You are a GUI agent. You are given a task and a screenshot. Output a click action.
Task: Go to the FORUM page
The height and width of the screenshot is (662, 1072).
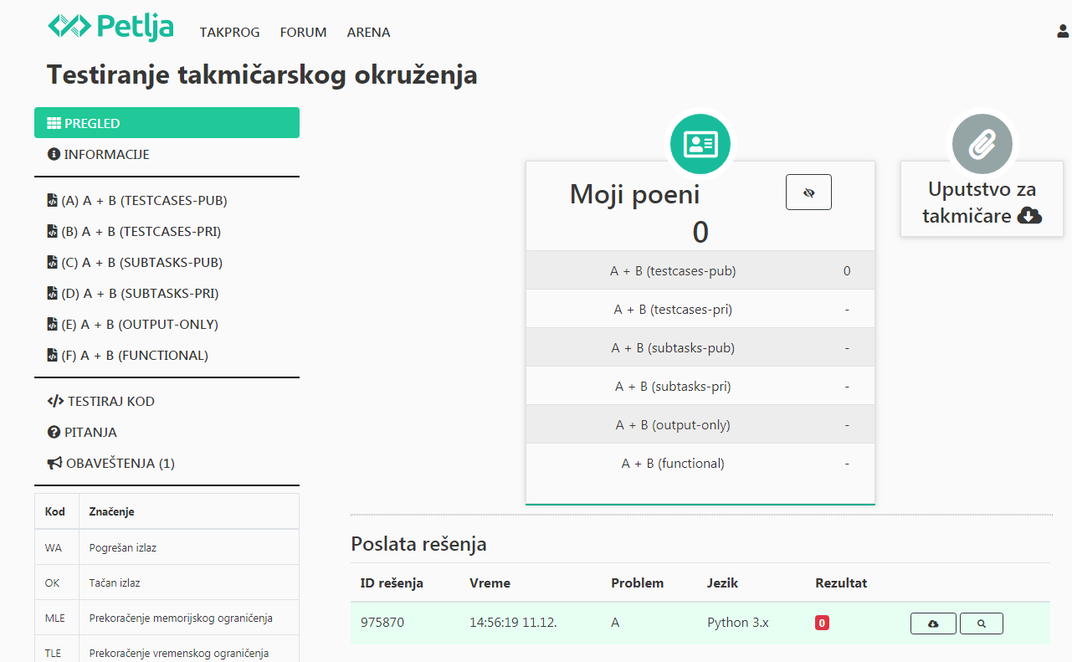303,33
